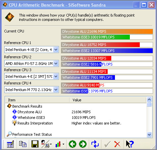Click the Reference CPU 4 label

(18, 83)
